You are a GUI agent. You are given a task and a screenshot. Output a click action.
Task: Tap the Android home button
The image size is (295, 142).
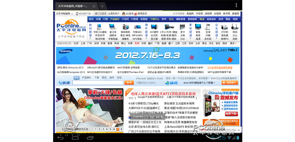coord(75,138)
